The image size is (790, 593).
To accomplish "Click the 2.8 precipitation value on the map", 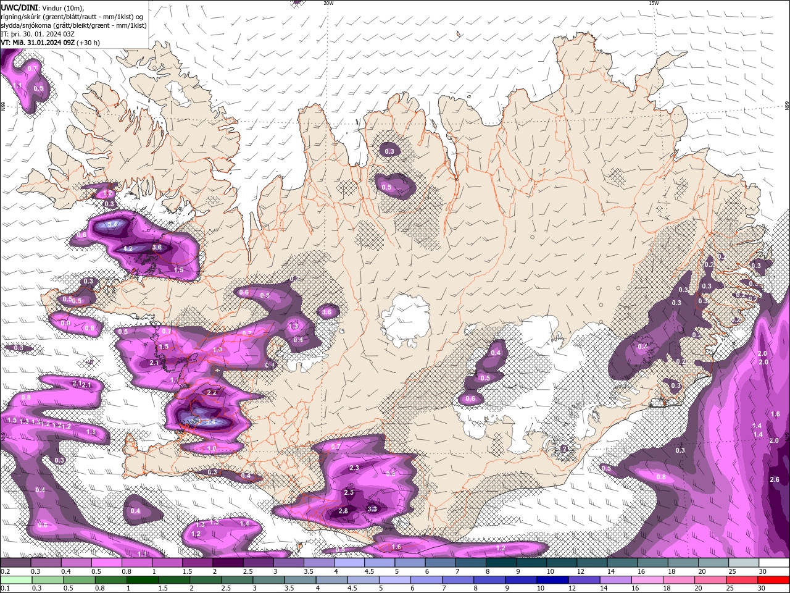I will (343, 511).
